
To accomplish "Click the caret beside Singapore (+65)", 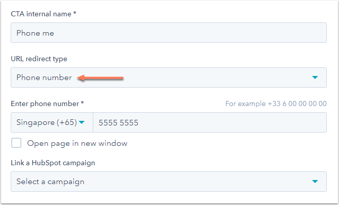I will [x=82, y=122].
